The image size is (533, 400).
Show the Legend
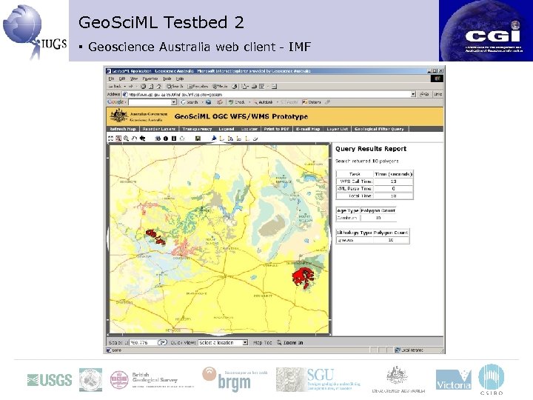(227, 129)
